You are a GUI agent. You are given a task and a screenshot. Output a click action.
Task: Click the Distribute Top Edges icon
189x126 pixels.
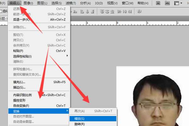pyautogui.click(x=102, y=12)
